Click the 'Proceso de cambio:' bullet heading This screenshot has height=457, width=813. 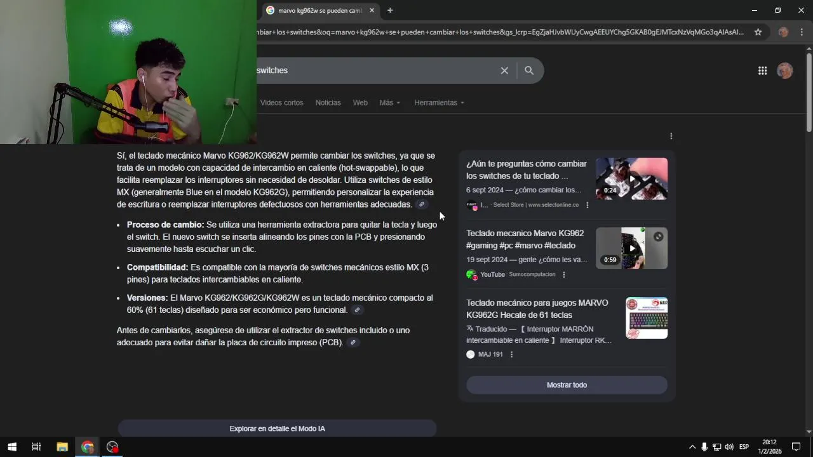[x=165, y=225]
